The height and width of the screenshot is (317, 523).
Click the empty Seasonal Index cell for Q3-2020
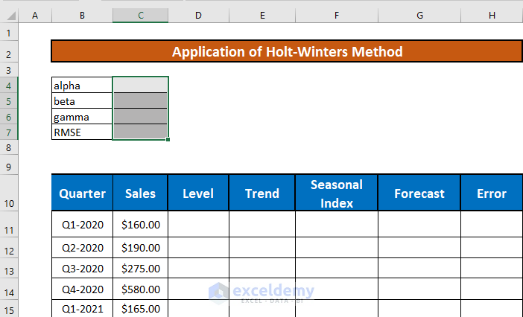[337, 268]
